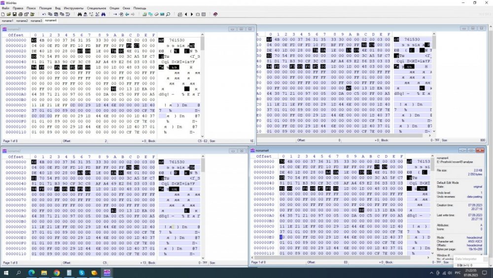
Task: Switch to the noname2 tab
Action: (22, 21)
